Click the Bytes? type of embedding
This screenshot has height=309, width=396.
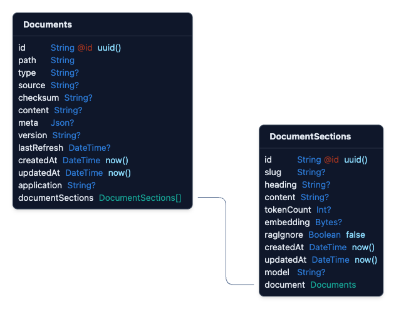(328, 222)
